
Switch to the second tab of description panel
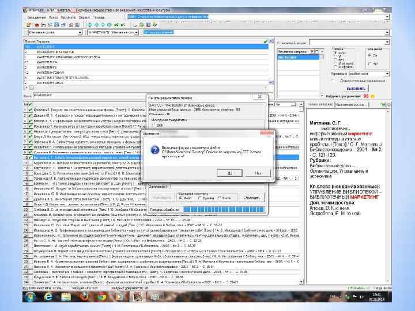(352, 105)
